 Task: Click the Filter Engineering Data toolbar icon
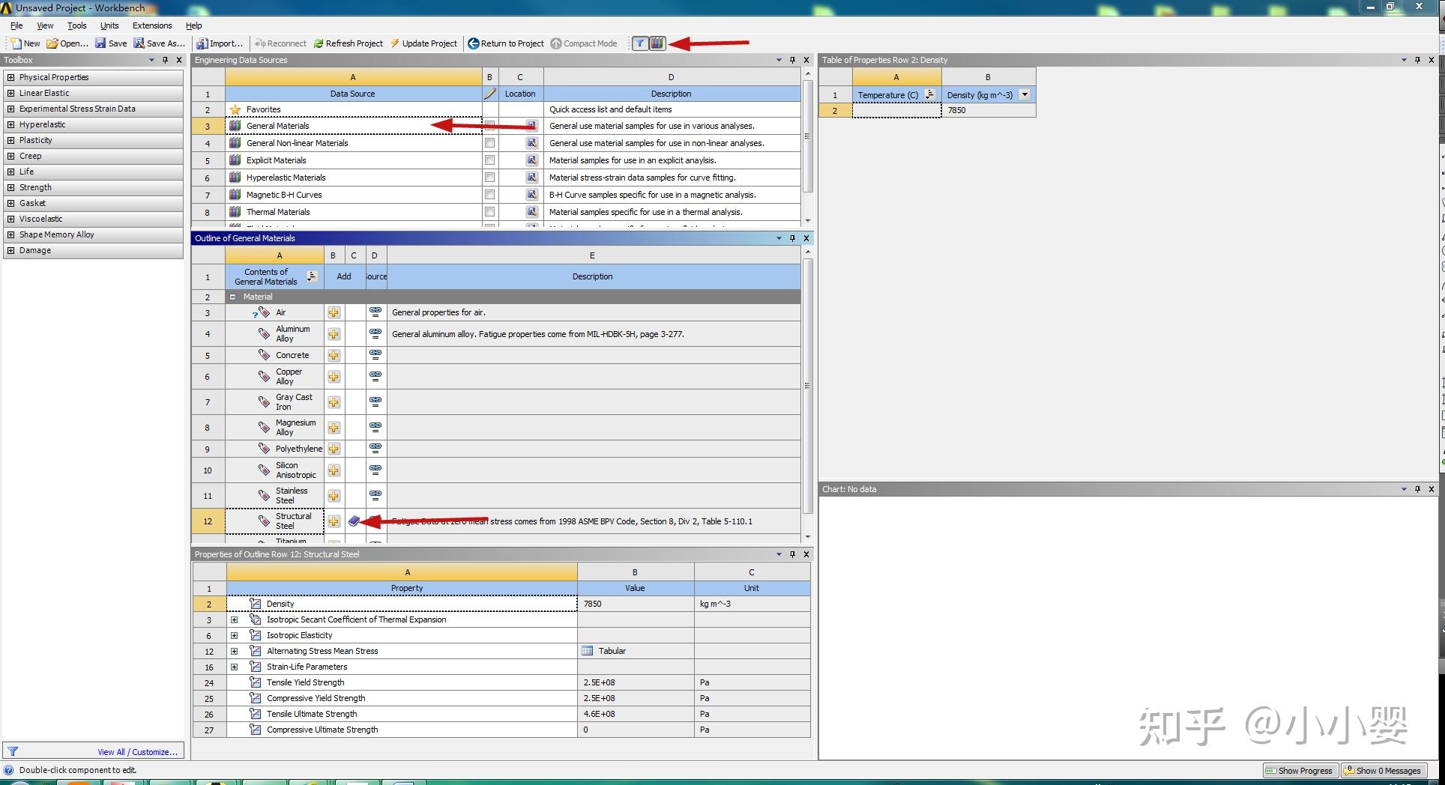point(640,43)
